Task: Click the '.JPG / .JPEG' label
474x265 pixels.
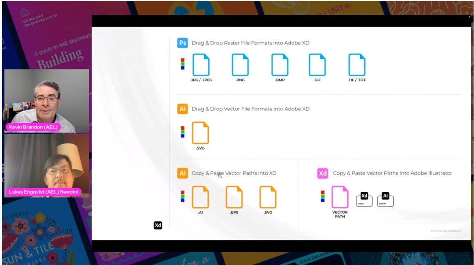Action: [x=201, y=80]
